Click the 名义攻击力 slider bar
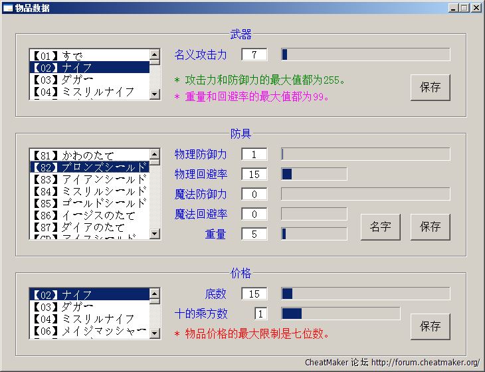 pyautogui.click(x=365, y=54)
